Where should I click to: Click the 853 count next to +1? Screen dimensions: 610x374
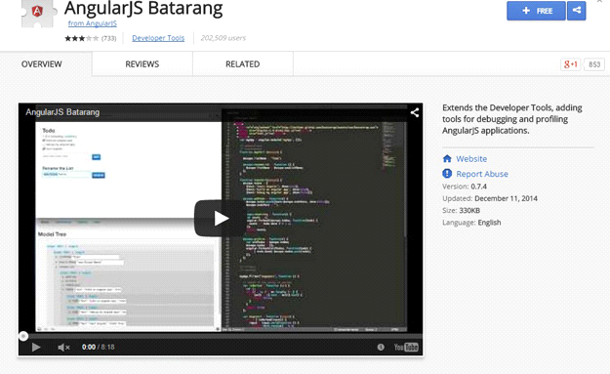tap(594, 64)
